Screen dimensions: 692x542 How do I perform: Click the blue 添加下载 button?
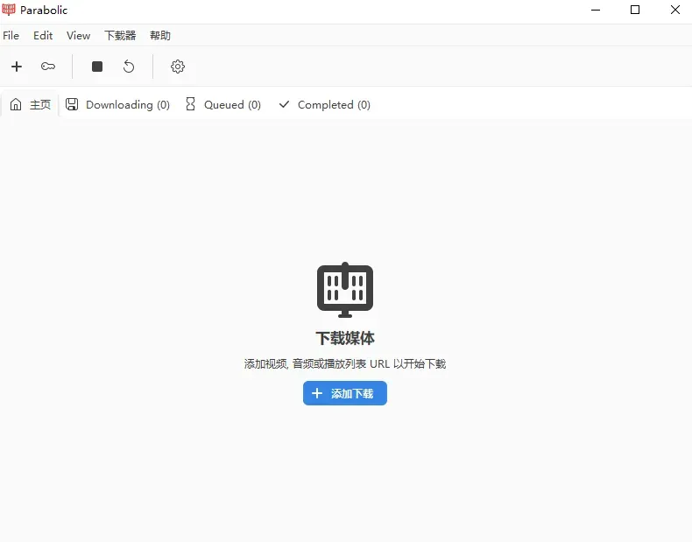344,393
